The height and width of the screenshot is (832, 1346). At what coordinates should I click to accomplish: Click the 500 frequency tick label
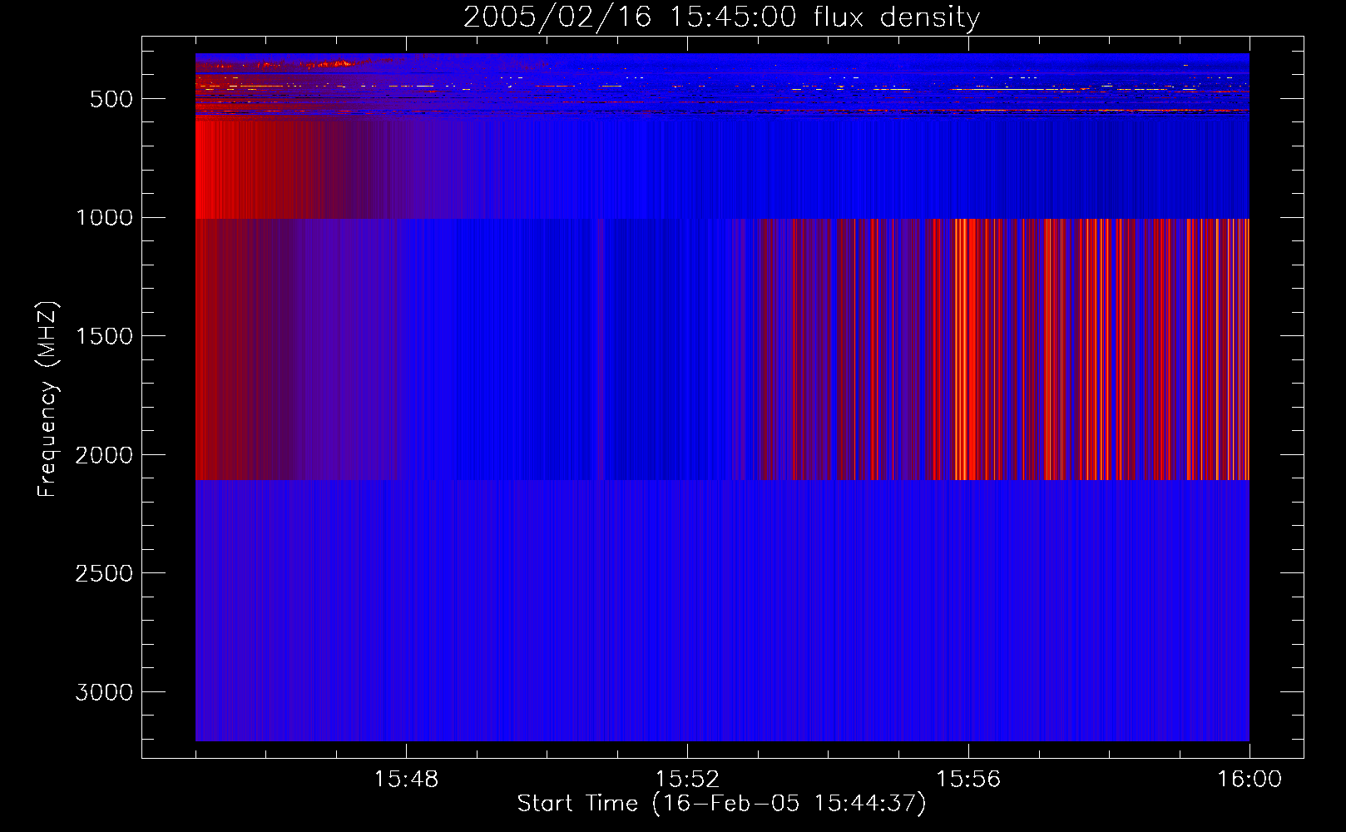111,99
